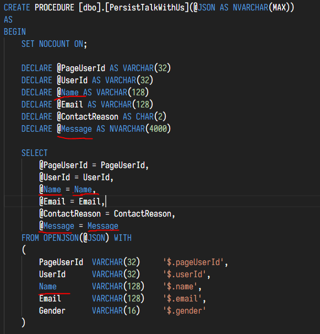Click the SELECT keyword
Viewport: 320px width, 334px height.
(35, 153)
